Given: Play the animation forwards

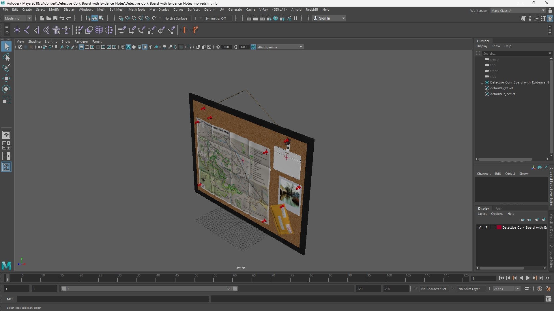Looking at the screenshot, I should tap(528, 278).
